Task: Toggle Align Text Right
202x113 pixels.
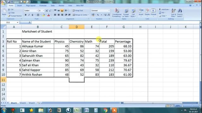Action: coord(62,15)
